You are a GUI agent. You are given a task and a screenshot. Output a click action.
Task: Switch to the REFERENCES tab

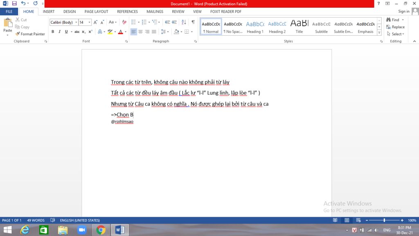pos(127,11)
